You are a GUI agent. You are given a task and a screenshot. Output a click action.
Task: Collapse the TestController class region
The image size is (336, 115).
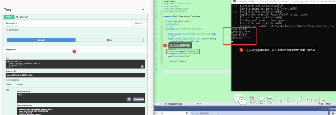[163, 29]
